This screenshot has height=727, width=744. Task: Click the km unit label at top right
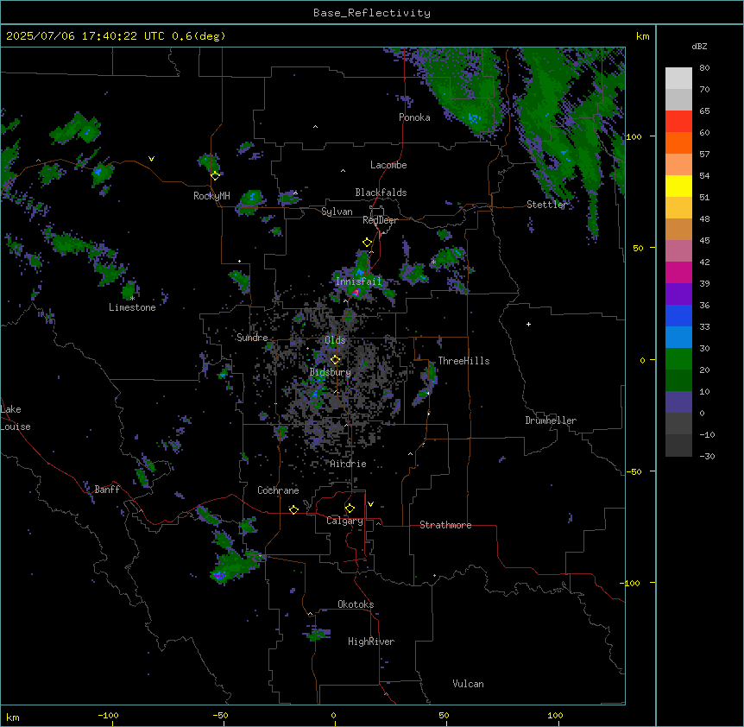[x=642, y=36]
